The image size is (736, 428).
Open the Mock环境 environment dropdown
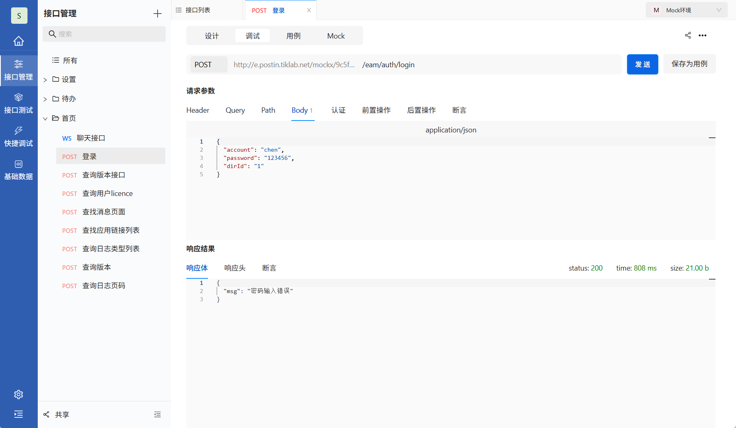[686, 9]
